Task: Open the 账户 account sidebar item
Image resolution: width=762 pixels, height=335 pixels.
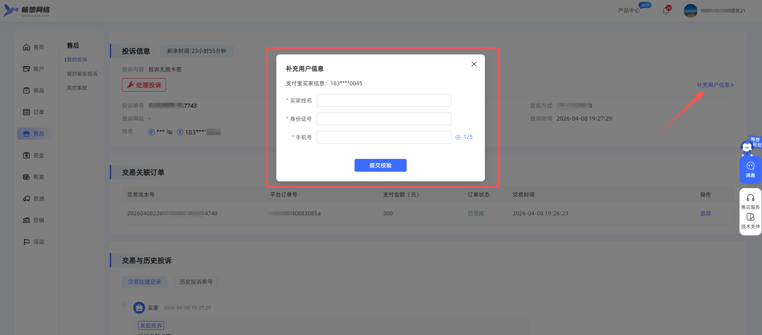Action: (34, 69)
